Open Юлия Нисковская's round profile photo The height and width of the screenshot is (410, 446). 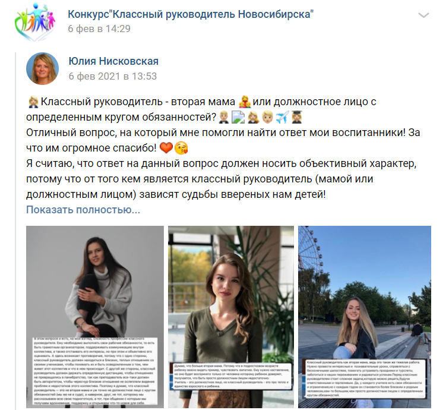(42, 68)
